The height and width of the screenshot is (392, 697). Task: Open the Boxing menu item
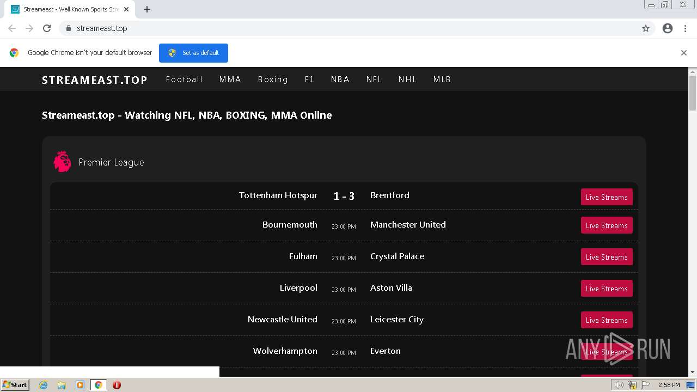(273, 79)
